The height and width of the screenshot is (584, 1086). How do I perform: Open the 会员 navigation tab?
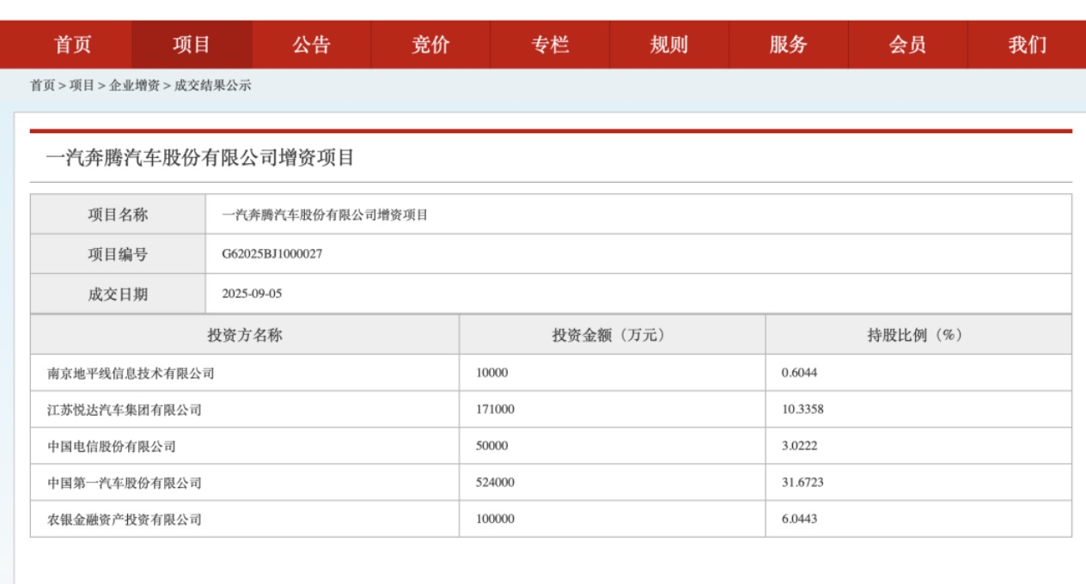point(908,45)
